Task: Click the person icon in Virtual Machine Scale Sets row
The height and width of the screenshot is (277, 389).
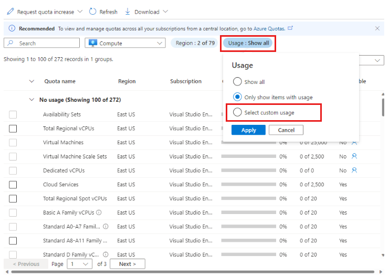Action: tap(354, 156)
